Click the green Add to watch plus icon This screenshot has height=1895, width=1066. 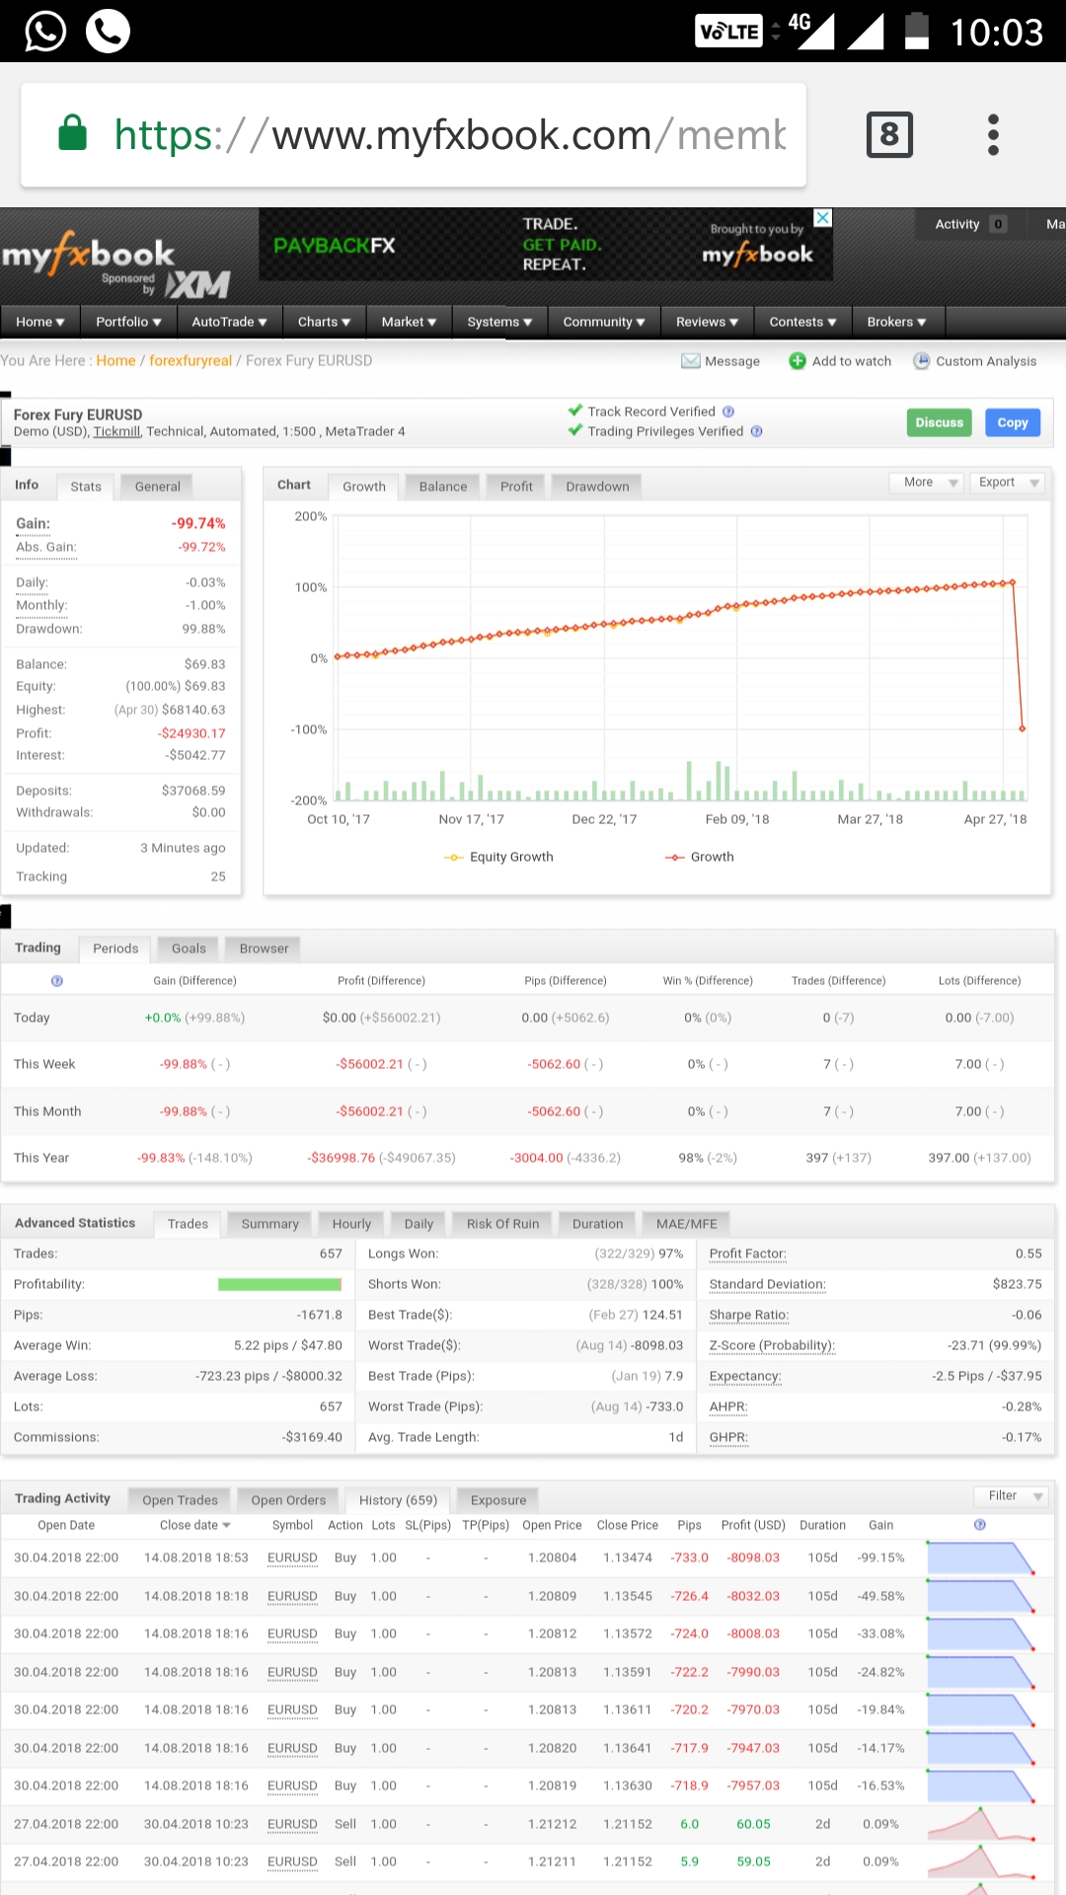(x=798, y=361)
